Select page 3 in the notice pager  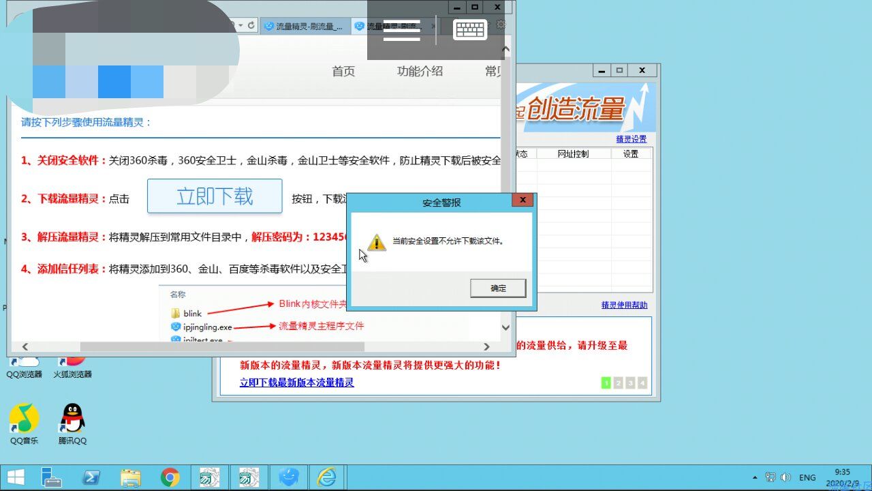click(630, 383)
